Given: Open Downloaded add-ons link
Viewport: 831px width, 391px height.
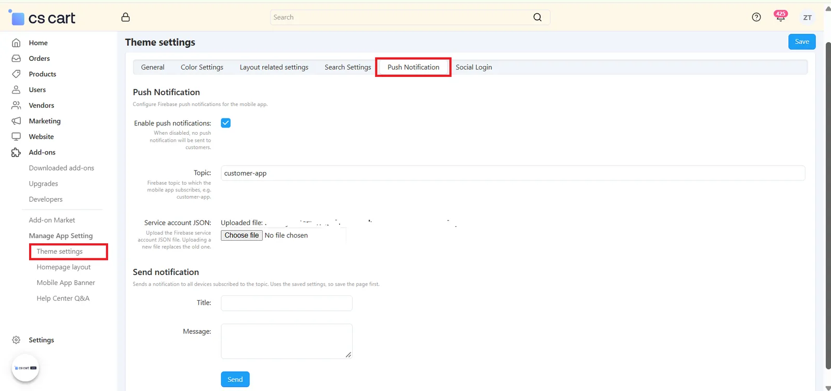Looking at the screenshot, I should (61, 168).
